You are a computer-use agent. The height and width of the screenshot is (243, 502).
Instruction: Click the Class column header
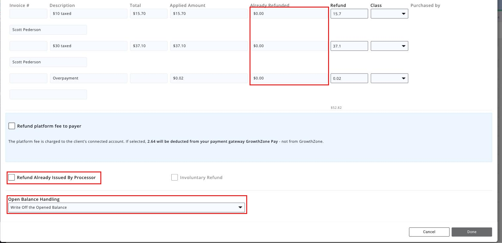click(x=376, y=5)
